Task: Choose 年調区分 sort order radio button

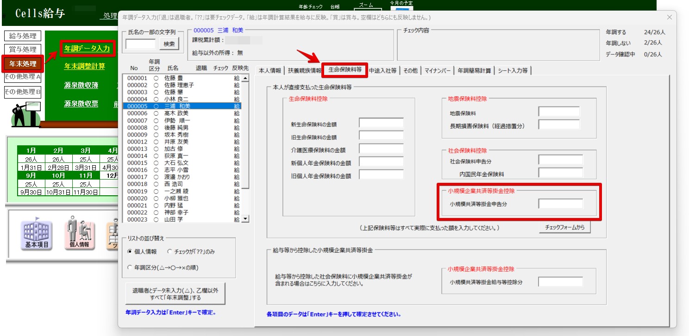Action: [x=130, y=268]
